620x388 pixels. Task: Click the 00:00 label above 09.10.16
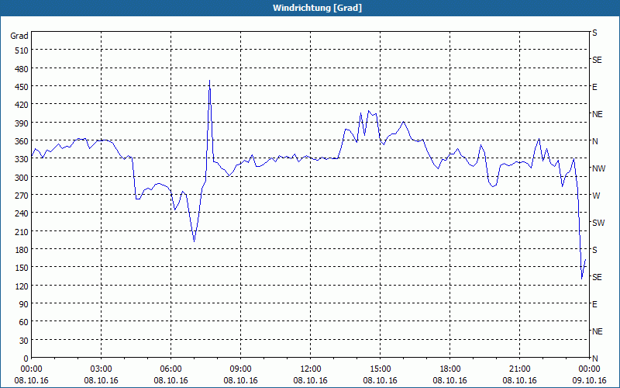tap(589, 369)
